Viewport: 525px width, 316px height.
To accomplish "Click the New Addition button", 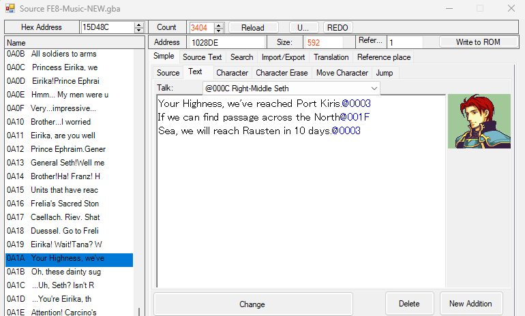I will [x=475, y=304].
